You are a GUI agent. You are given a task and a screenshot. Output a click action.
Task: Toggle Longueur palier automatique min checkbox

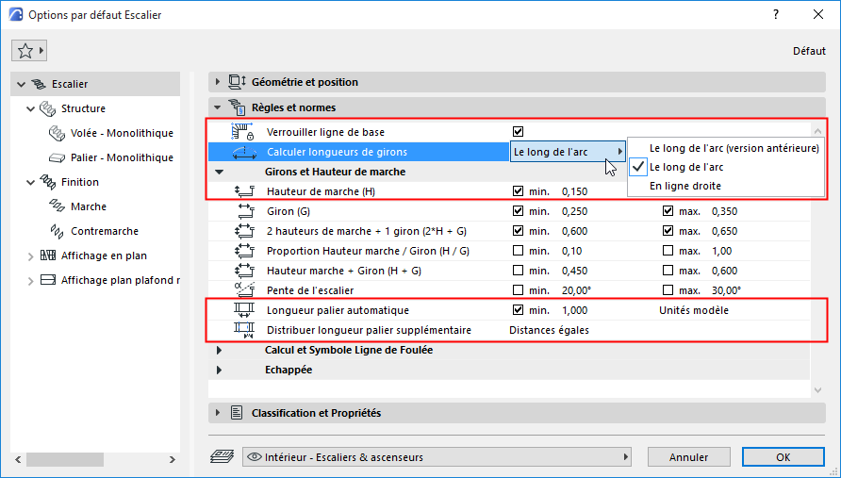click(519, 309)
